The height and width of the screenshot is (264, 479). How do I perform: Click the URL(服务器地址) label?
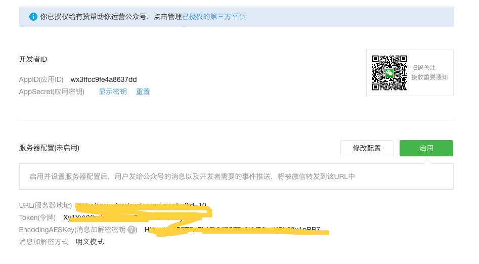pos(45,205)
